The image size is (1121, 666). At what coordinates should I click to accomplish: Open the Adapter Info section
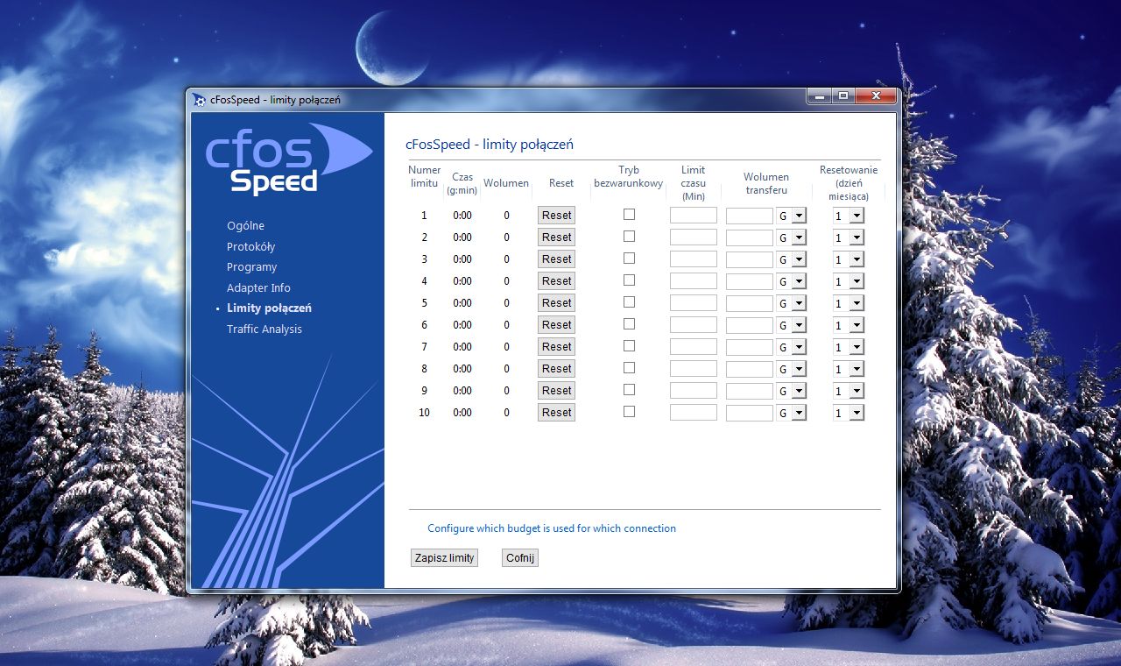click(258, 288)
